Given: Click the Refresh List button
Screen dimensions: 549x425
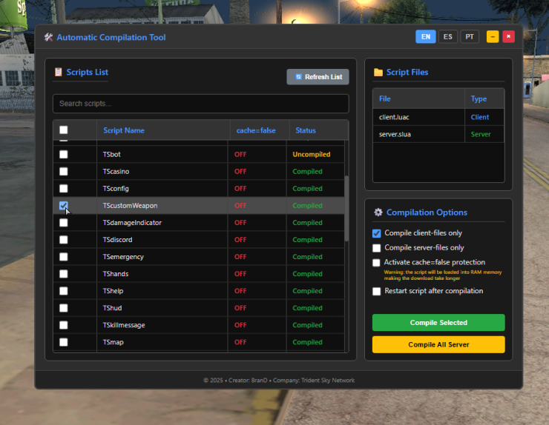Looking at the screenshot, I should point(318,77).
